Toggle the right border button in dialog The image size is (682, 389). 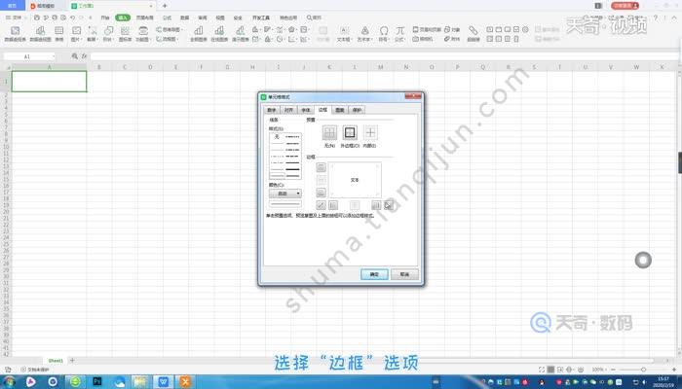click(x=376, y=205)
